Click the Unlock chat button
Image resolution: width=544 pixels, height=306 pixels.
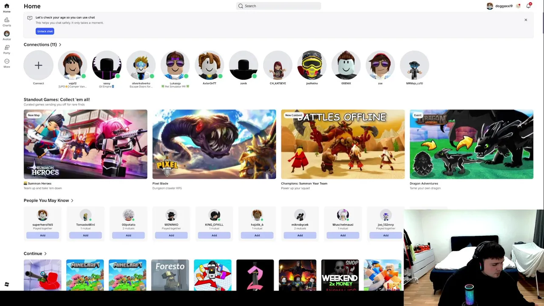point(45,31)
